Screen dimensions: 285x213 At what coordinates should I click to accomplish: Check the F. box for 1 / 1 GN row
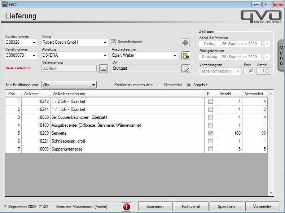tap(210, 109)
